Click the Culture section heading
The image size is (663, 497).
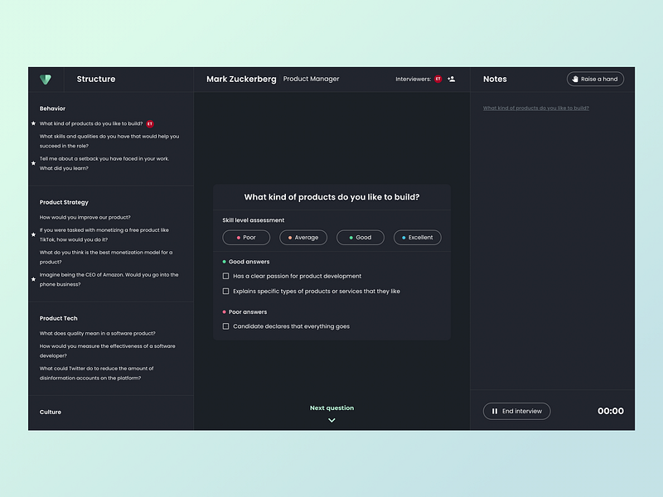51,412
